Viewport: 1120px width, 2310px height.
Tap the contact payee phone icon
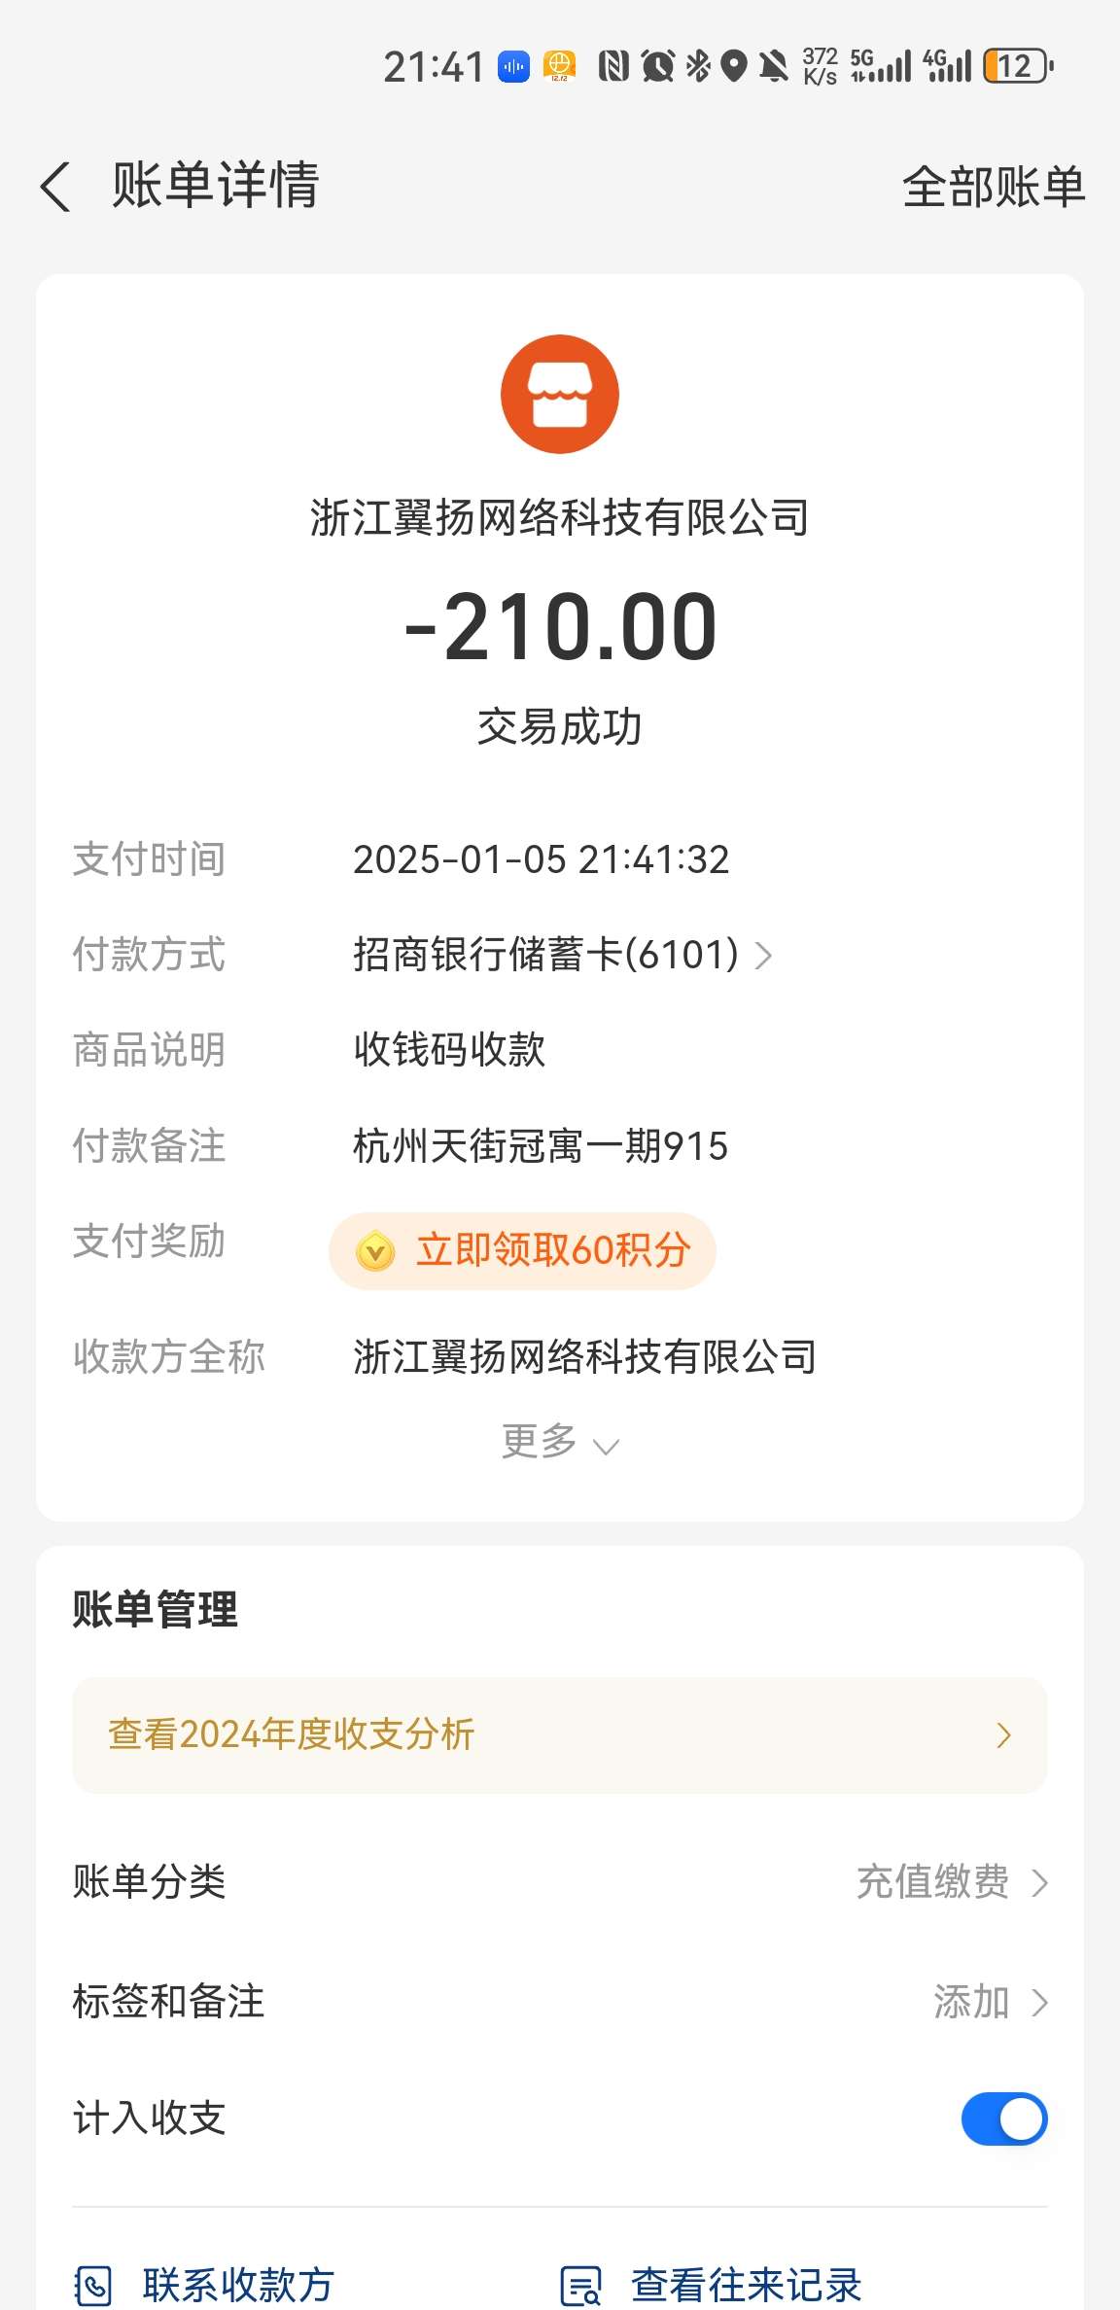[x=94, y=2285]
